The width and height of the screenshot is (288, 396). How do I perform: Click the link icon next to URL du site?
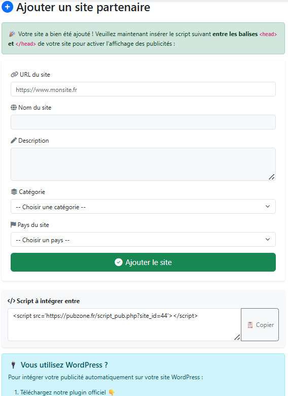(x=14, y=75)
